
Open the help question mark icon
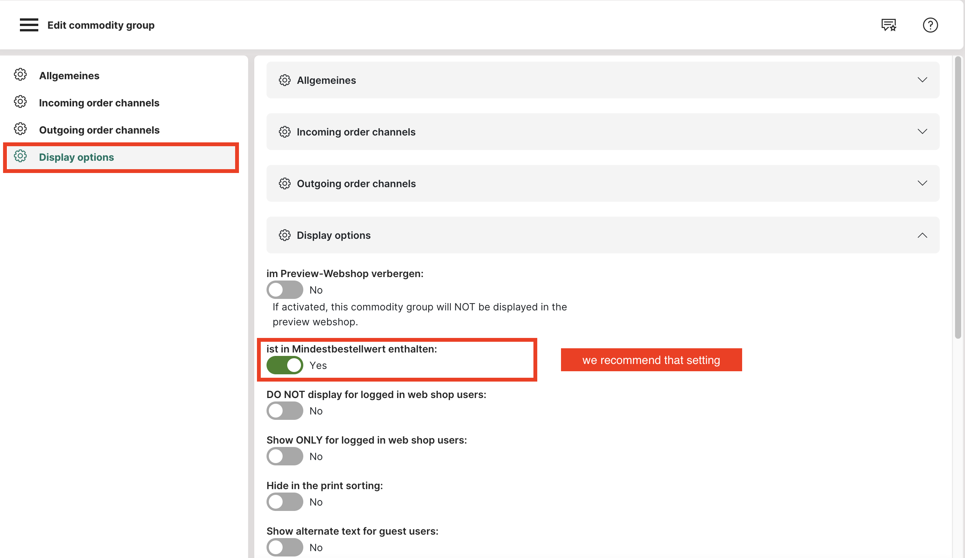[930, 25]
